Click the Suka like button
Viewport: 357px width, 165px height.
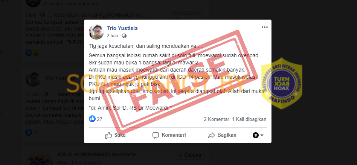[x=115, y=135]
